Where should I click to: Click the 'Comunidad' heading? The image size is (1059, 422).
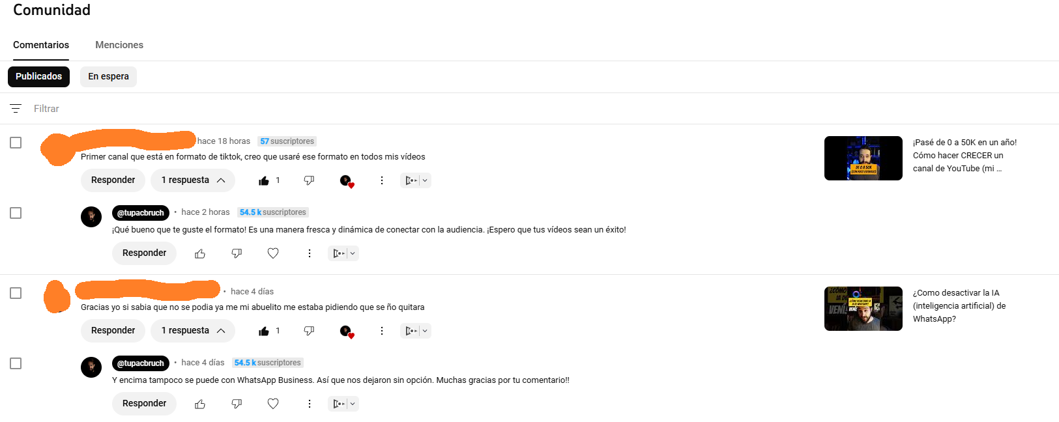(51, 10)
